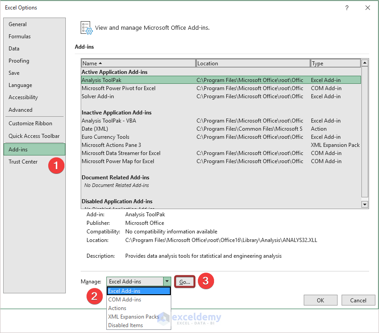Screen dimensions: 379x333
Task: Click the Publisher value Microsoft Office
Action: click(x=145, y=223)
